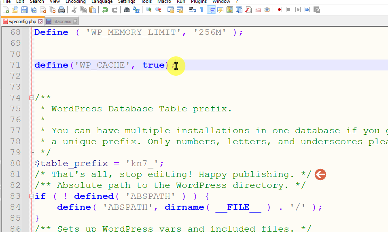Click the Save All icon
Screen dimensions: 388x232
[x=34, y=10]
